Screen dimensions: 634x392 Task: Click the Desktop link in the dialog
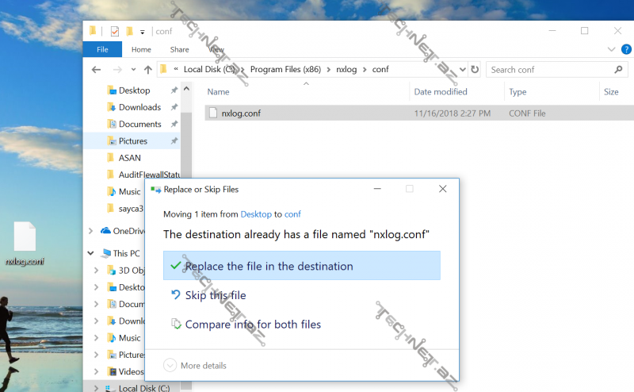(256, 214)
